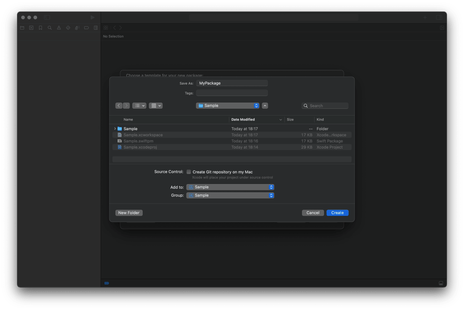
Task: Toggle the debug area icon at bottom right
Action: pos(441,283)
